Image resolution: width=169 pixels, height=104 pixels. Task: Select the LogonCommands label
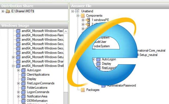point(38,92)
